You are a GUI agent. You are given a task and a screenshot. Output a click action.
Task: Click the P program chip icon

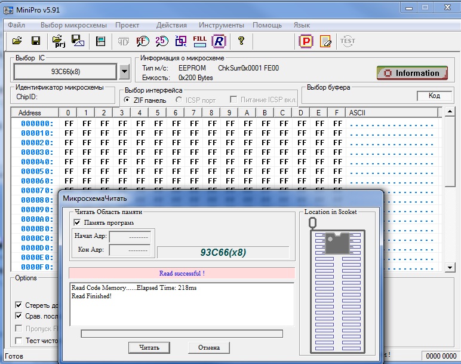pyautogui.click(x=306, y=41)
